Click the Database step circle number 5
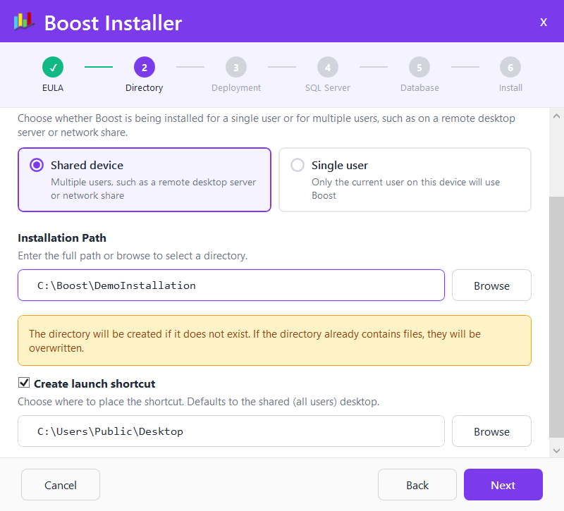The height and width of the screenshot is (511, 564). 419,67
